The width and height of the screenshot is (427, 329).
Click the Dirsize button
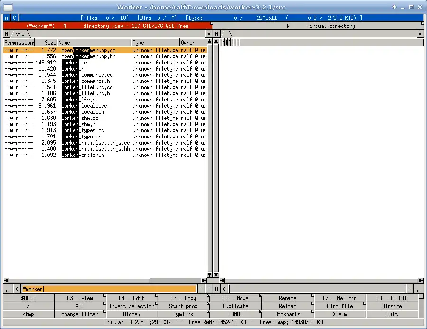(x=392, y=306)
